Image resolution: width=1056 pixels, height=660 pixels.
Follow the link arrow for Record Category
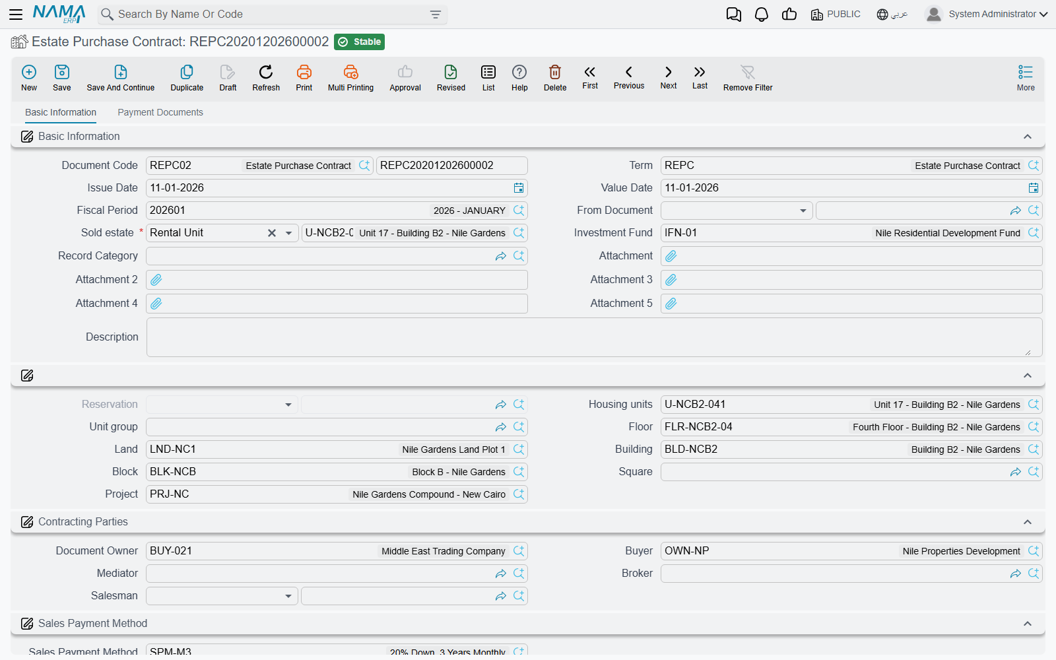click(x=501, y=256)
